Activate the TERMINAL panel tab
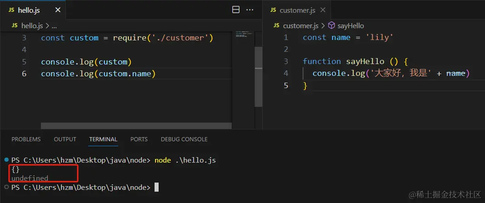Screen dimensions: 485x203 (103, 139)
